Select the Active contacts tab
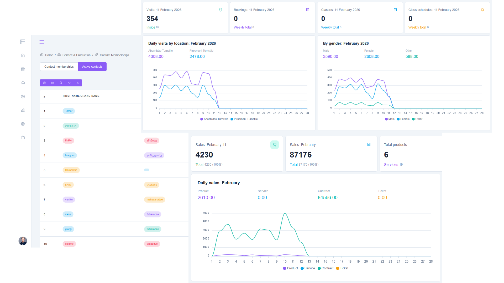 (92, 67)
